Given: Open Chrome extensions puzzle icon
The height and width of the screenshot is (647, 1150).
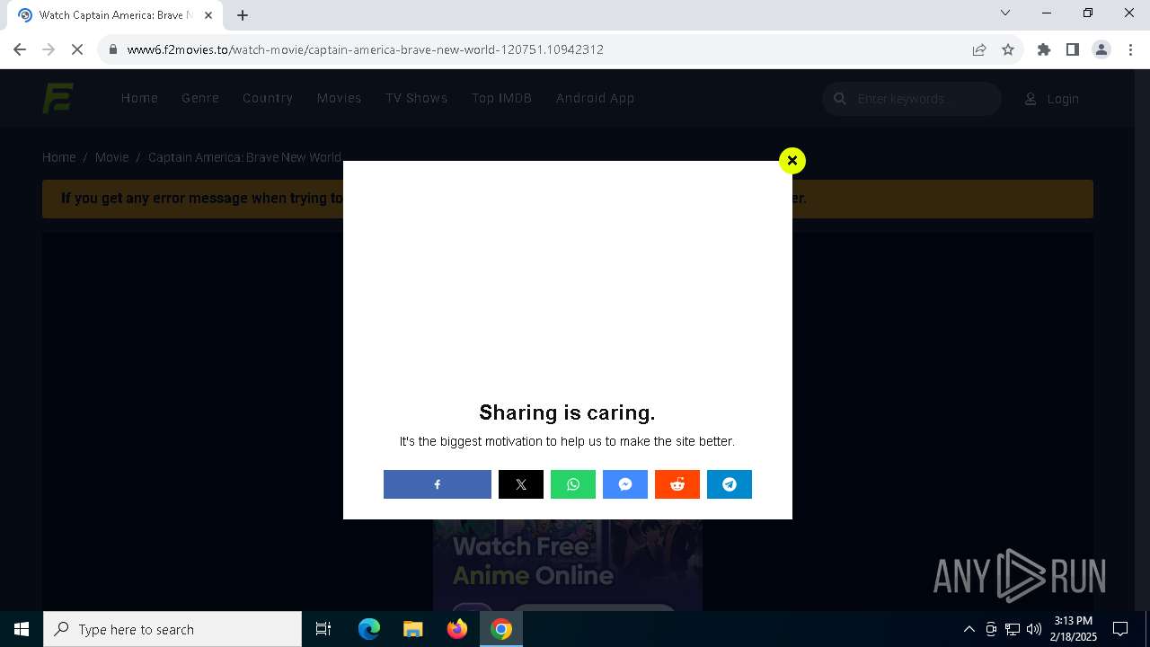Looking at the screenshot, I should 1044,49.
